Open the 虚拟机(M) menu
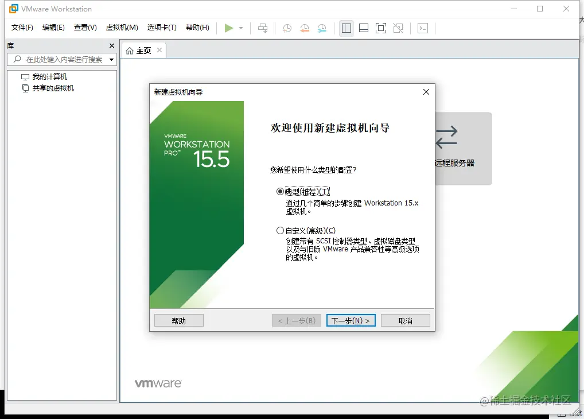This screenshot has width=584, height=419. pos(122,27)
